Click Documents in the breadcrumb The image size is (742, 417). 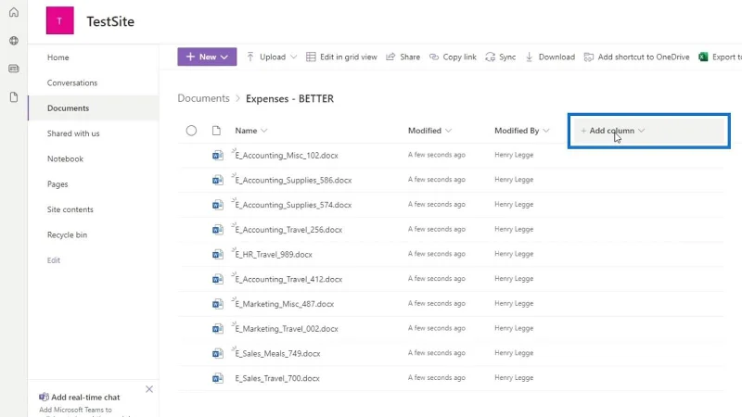(x=203, y=98)
